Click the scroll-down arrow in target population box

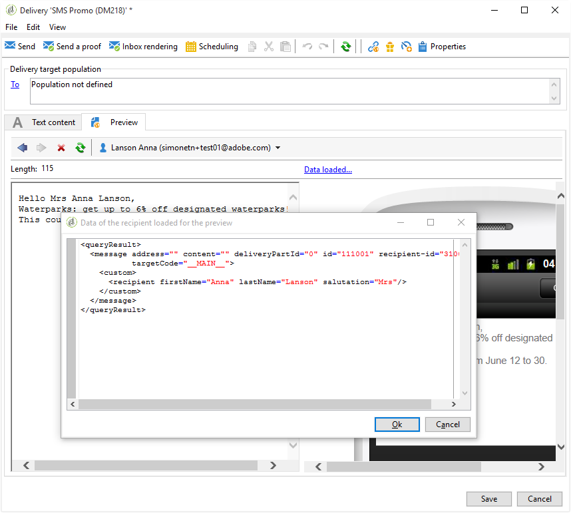pyautogui.click(x=554, y=98)
